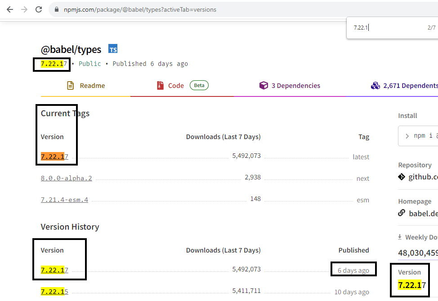The height and width of the screenshot is (301, 438).
Task: Reload the npm page
Action: [x=39, y=9]
